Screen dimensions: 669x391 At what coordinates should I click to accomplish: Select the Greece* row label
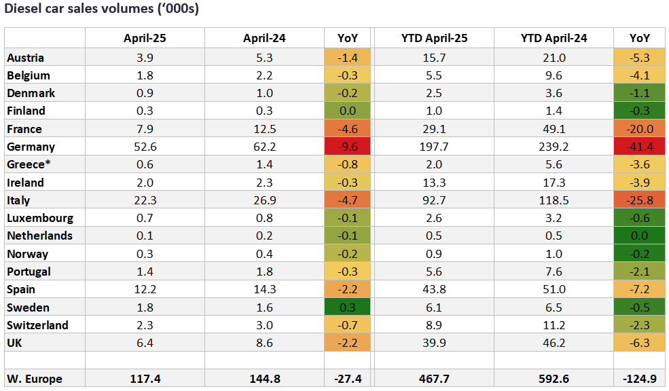(26, 164)
